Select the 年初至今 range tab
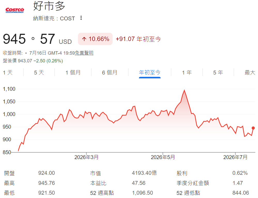Image resolution: width=258 pixels, height=198 pixels. point(150,72)
